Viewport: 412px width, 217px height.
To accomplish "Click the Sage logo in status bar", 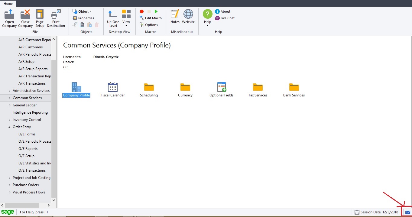I will (8, 212).
